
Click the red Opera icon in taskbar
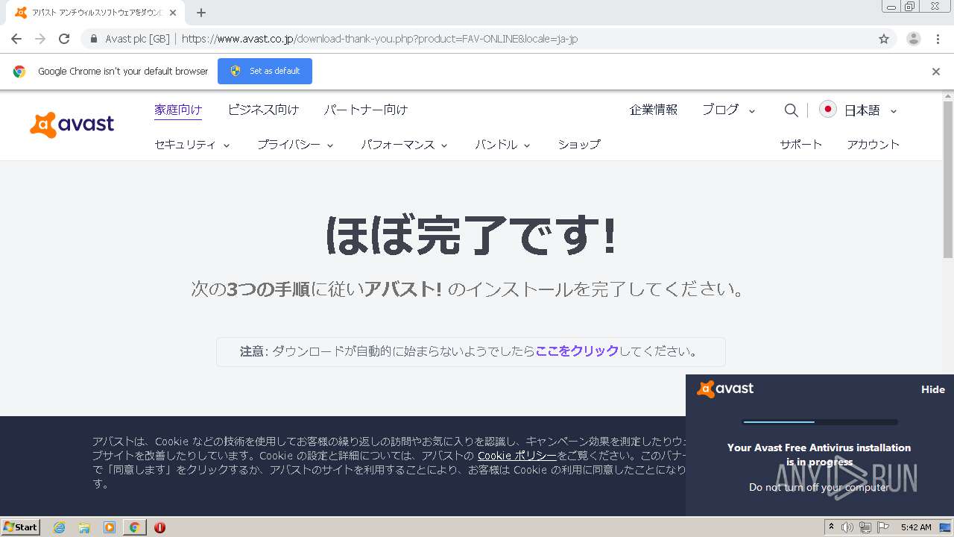(159, 527)
